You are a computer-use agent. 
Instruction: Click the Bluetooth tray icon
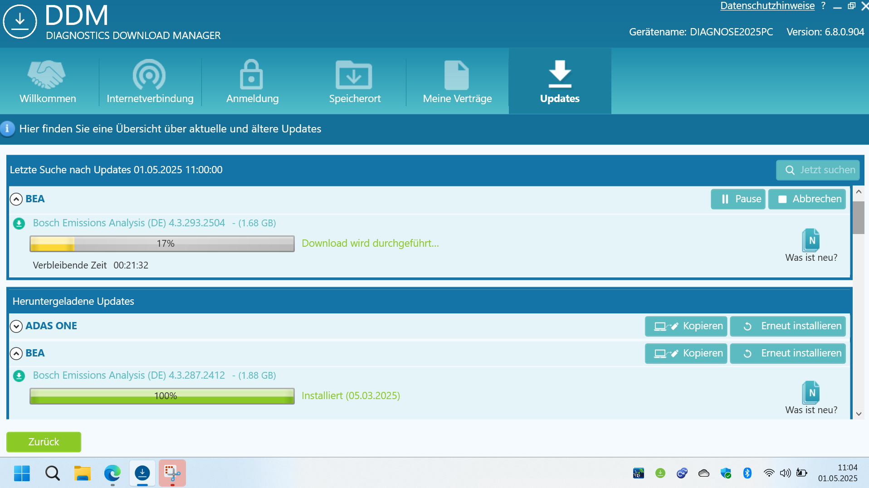point(747,473)
